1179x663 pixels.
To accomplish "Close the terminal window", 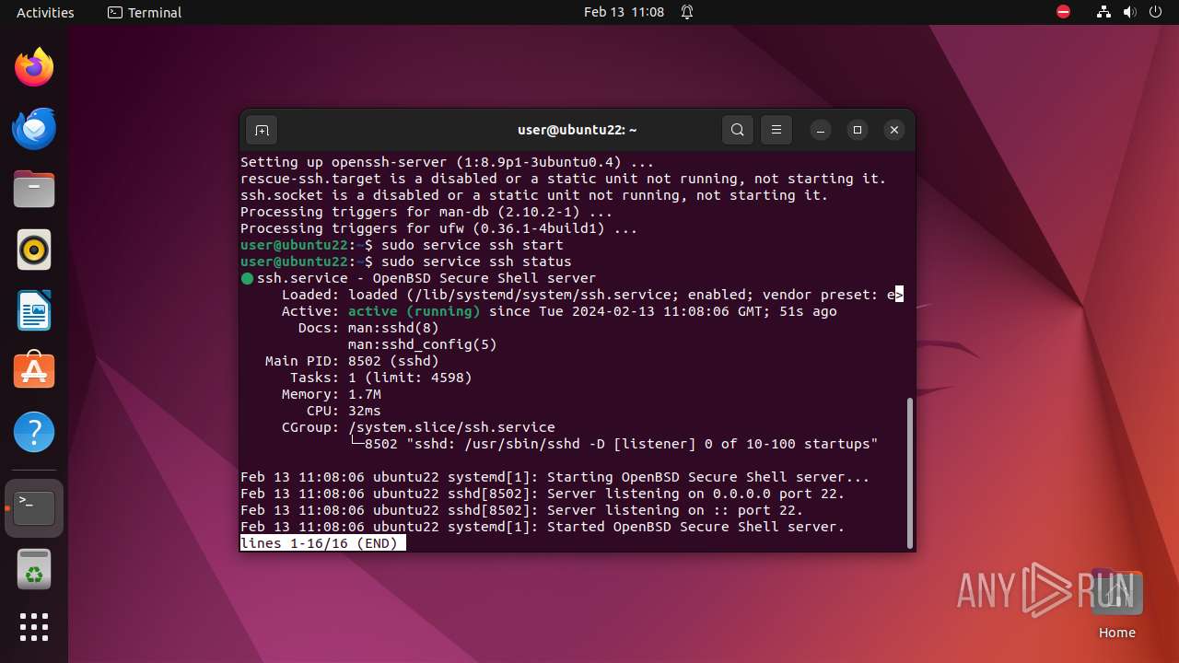I will click(894, 130).
